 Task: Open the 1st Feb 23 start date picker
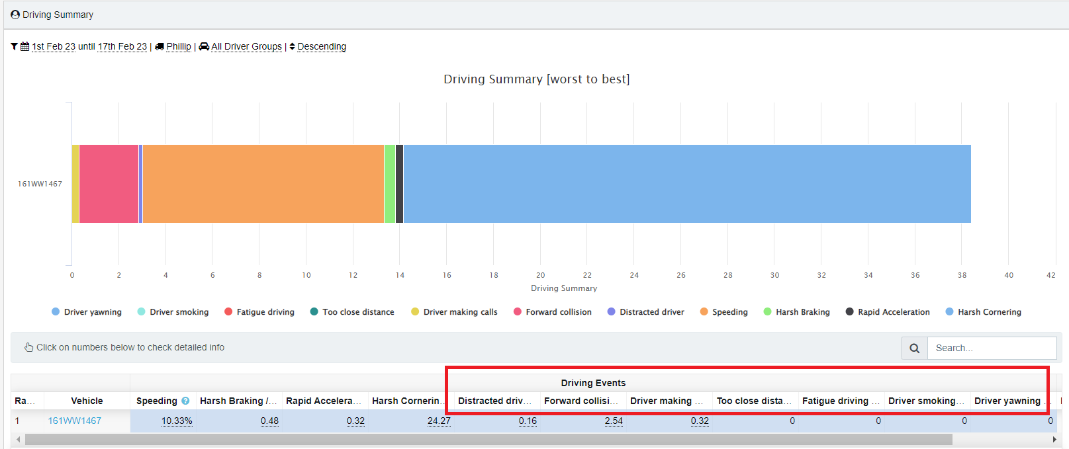pos(54,47)
